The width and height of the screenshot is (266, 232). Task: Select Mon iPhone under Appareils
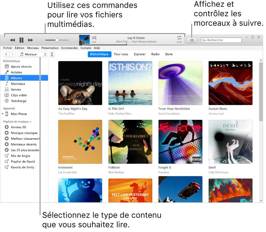coord(18,114)
